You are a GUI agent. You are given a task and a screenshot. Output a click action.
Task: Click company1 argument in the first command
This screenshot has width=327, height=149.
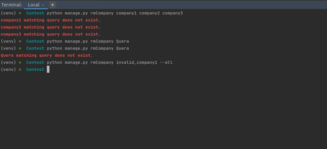[x=126, y=13]
